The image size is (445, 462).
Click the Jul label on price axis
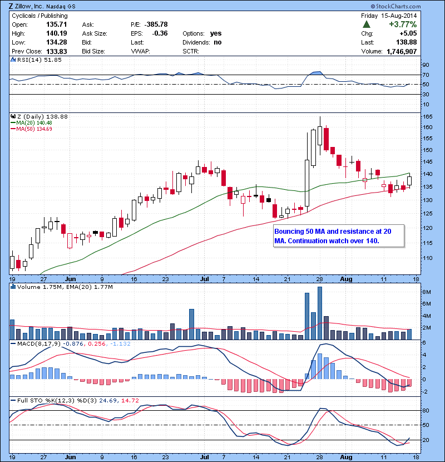tap(204, 279)
